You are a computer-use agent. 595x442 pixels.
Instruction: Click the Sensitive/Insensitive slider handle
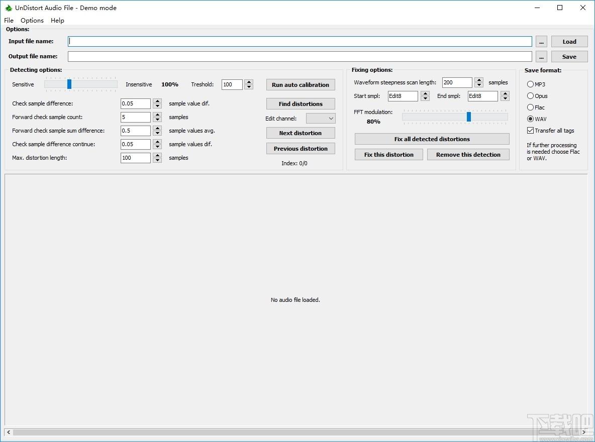(x=69, y=84)
